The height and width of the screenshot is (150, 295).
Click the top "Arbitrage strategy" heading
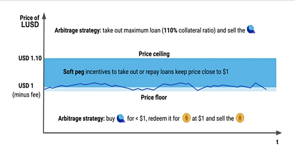(78, 30)
